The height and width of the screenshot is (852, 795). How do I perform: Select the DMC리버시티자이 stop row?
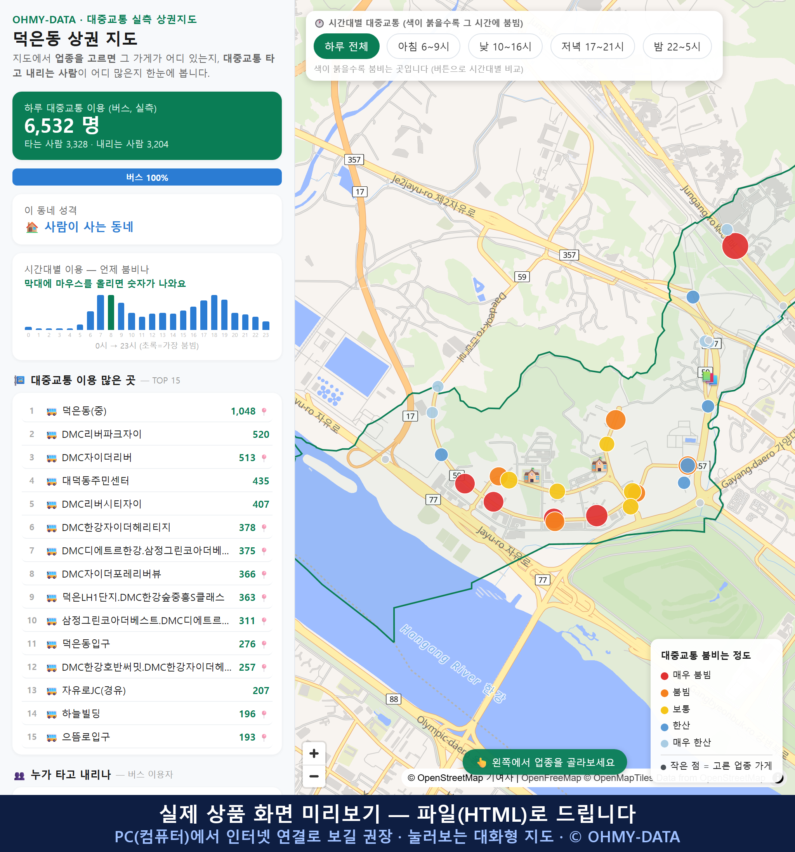[x=147, y=505]
